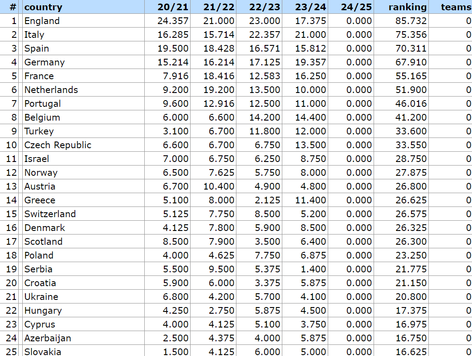472x356 pixels.
Task: Open the Italy country entry
Action: (x=34, y=35)
